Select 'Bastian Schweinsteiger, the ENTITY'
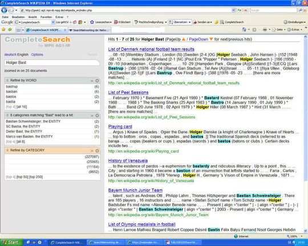The height and width of the screenshot is (246, 308). click(33, 121)
